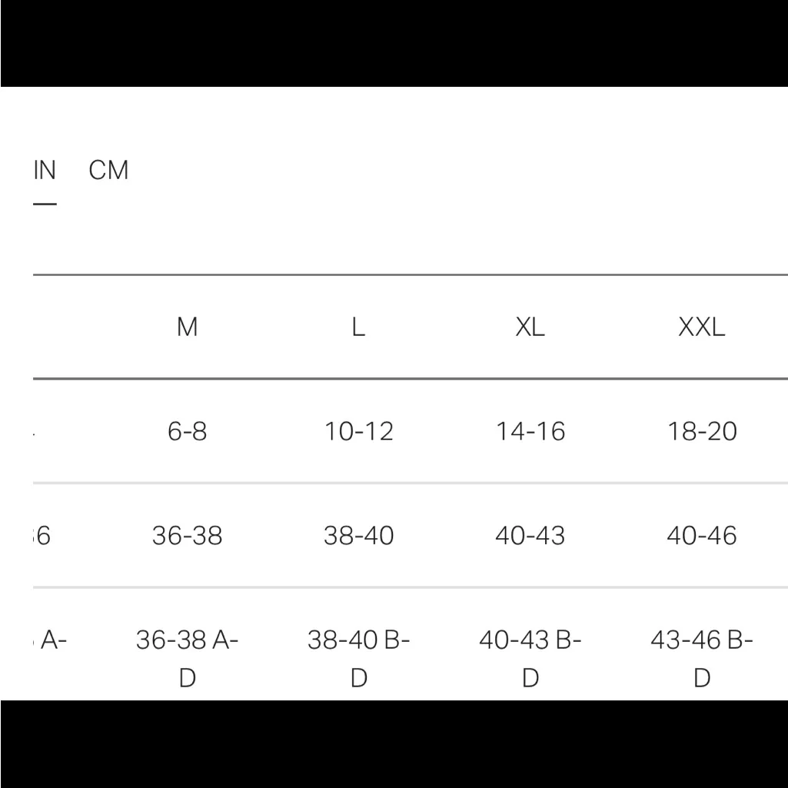Click the XL size column header
This screenshot has width=788, height=788.
tap(530, 328)
